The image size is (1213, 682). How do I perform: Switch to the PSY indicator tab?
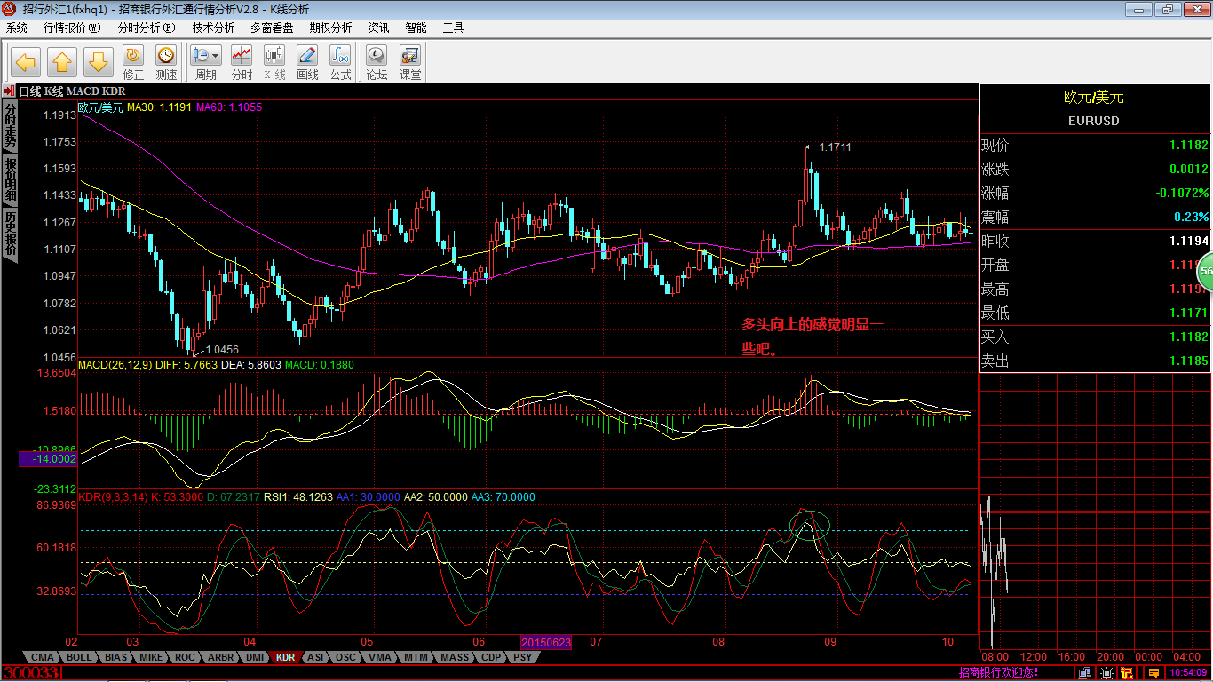coord(523,657)
